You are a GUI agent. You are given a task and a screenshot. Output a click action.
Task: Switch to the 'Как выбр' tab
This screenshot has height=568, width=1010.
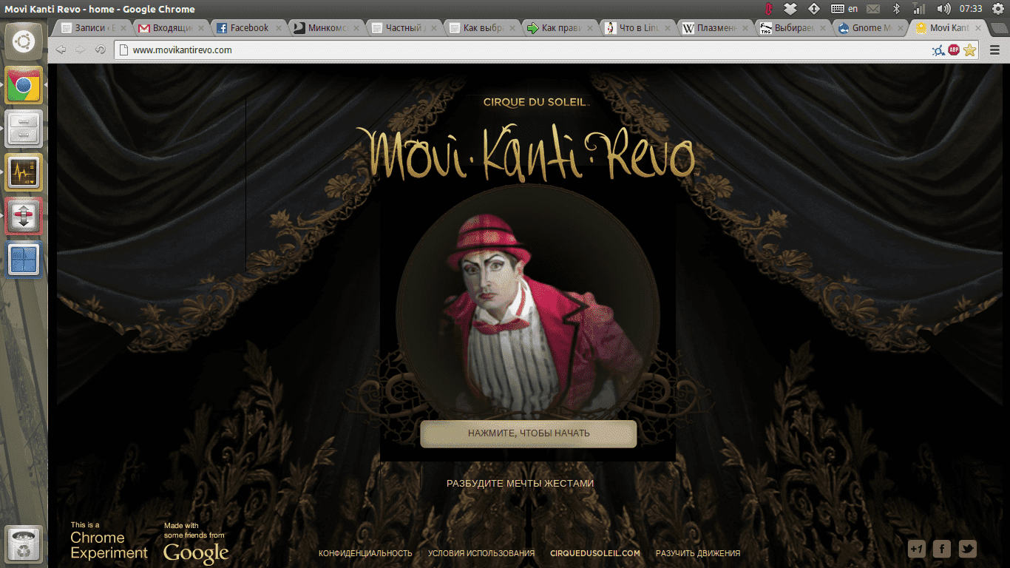pos(482,28)
